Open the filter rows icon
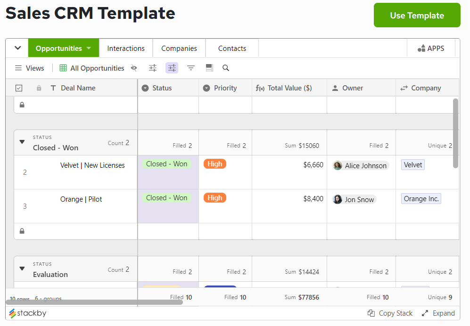The height and width of the screenshot is (326, 470). 191,68
